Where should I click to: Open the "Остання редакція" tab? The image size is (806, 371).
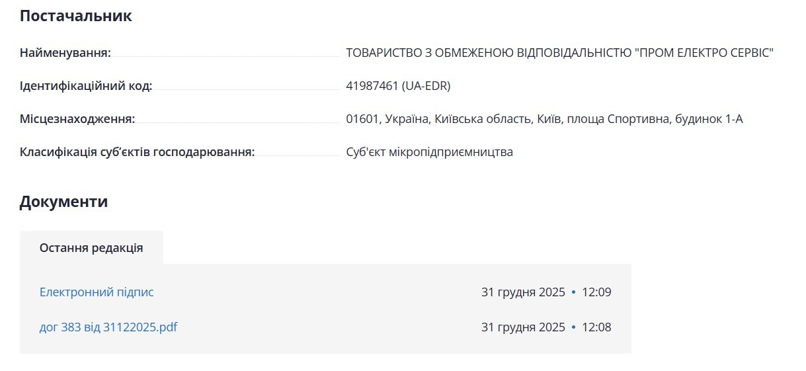pyautogui.click(x=91, y=248)
